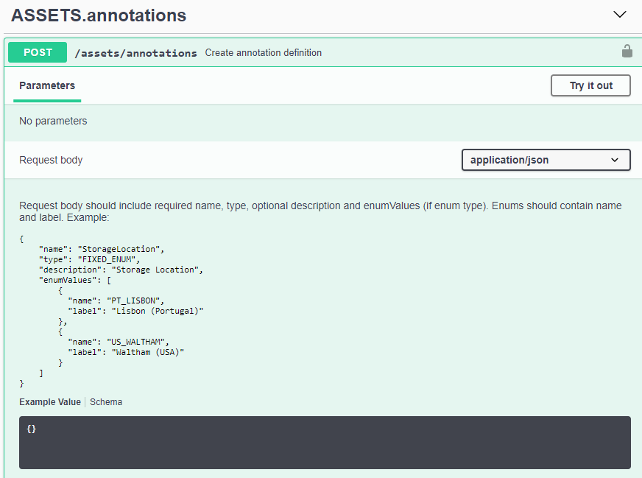Click the ASSETS.annotations section heading

(99, 15)
